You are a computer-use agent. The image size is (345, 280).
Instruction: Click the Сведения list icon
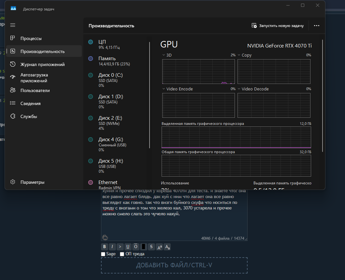[13, 103]
